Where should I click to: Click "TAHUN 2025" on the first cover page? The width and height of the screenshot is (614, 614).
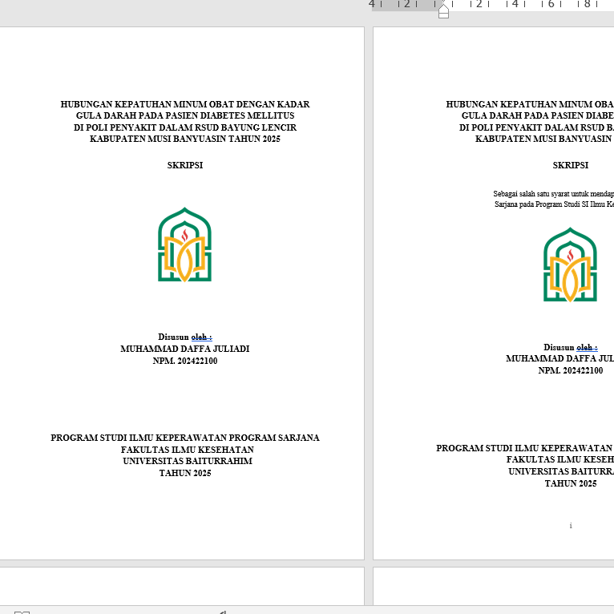(x=185, y=473)
